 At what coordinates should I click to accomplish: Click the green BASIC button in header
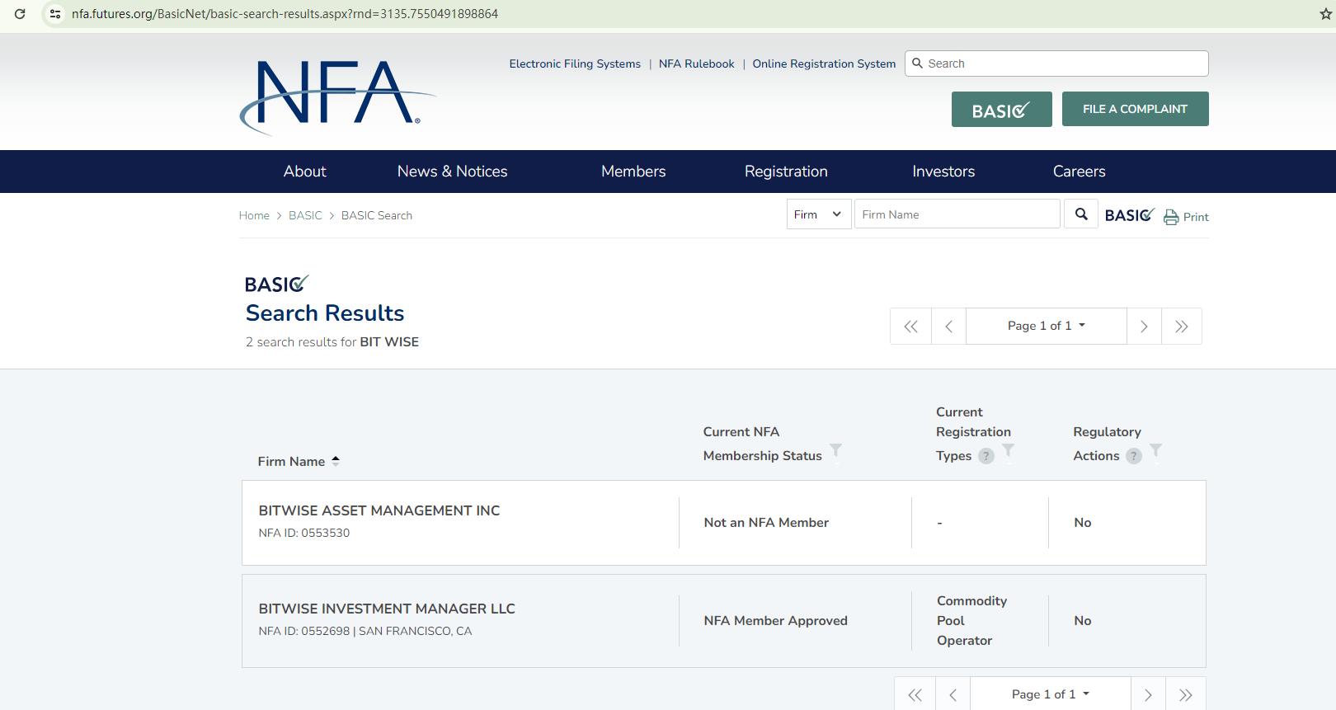pyautogui.click(x=1002, y=109)
